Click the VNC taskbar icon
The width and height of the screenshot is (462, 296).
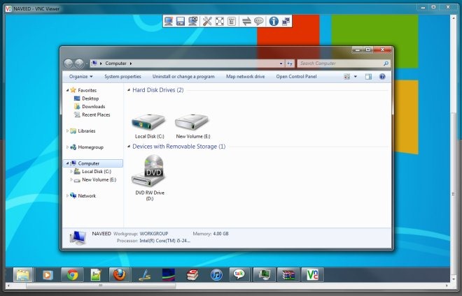312,275
